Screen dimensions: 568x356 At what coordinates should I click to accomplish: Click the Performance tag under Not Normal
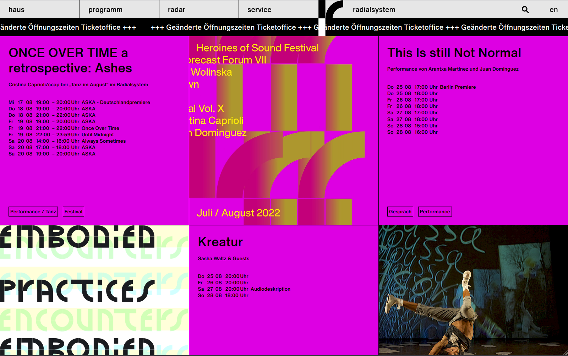coord(435,212)
